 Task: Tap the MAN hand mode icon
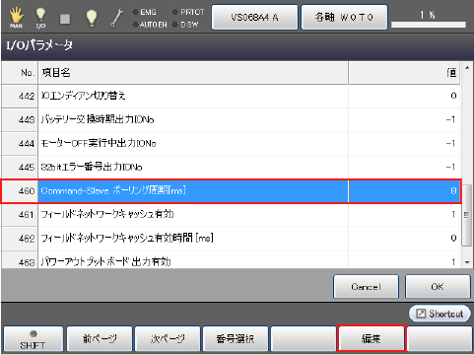(16, 18)
